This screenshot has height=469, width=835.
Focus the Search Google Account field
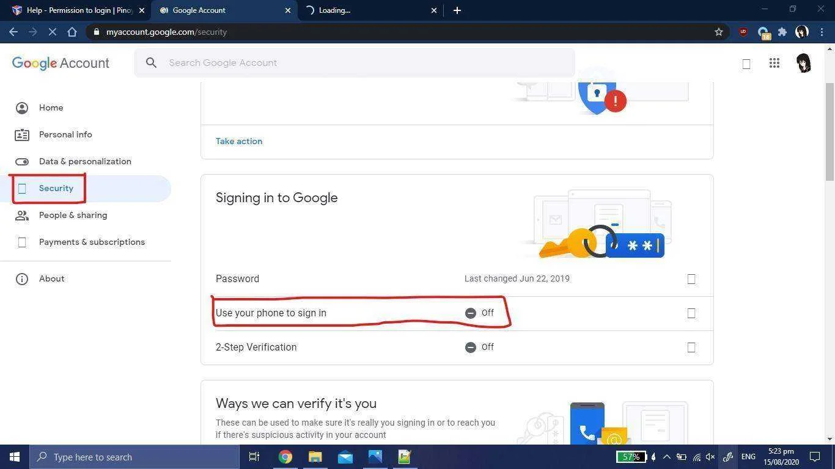tap(355, 63)
